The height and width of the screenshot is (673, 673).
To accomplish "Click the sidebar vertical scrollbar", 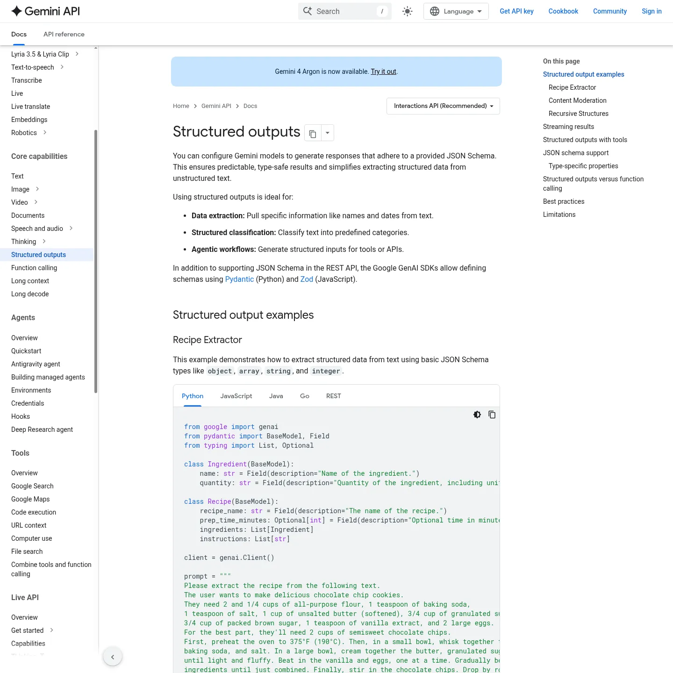I will [x=96, y=262].
